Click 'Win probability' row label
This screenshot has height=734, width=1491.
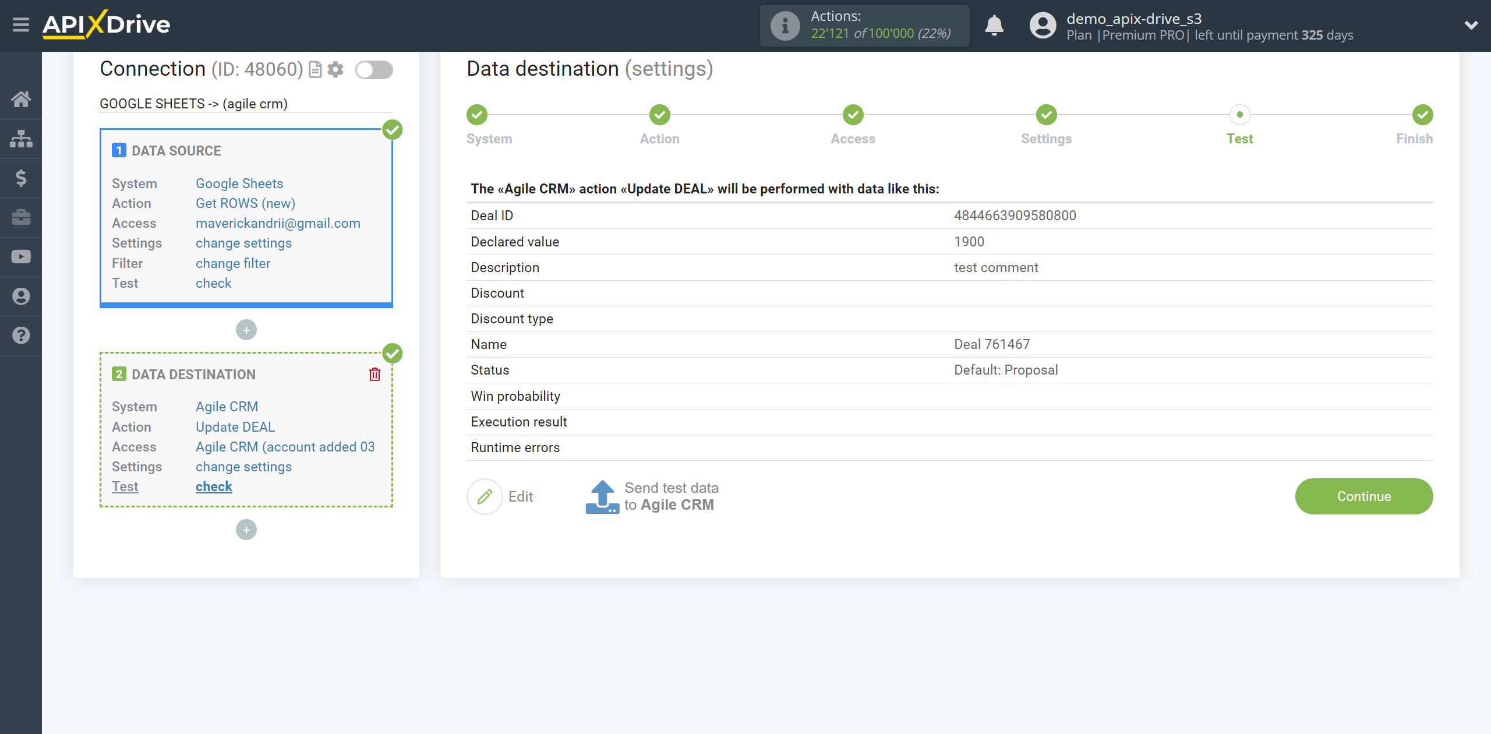coord(515,396)
